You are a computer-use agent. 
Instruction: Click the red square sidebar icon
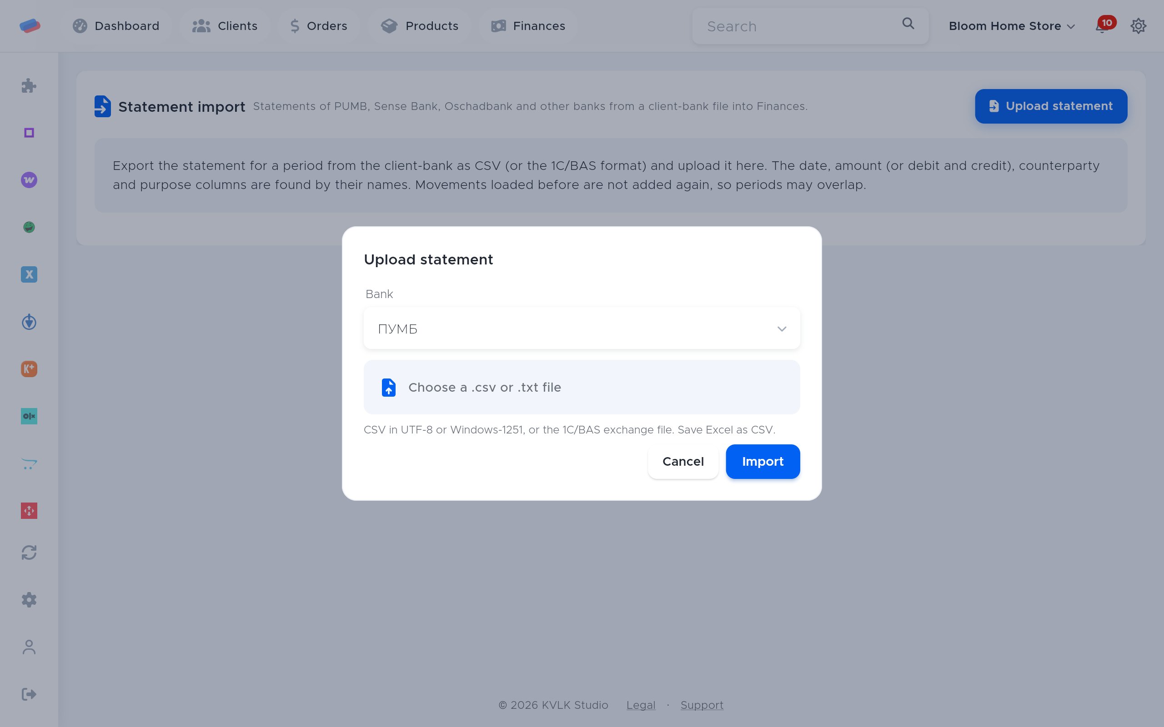(x=29, y=511)
